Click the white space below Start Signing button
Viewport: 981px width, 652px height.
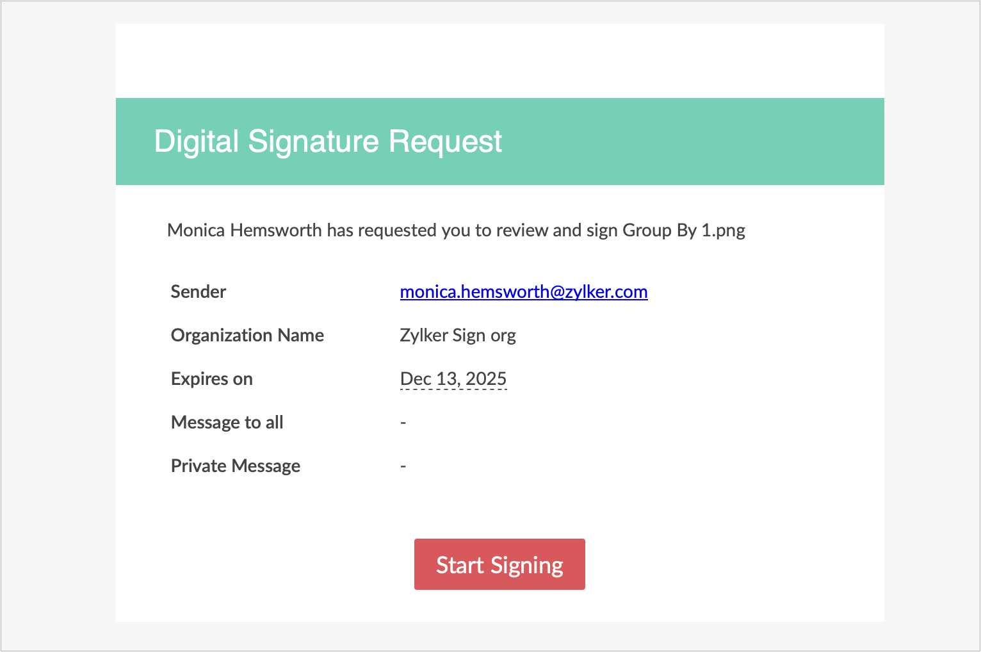click(x=499, y=607)
